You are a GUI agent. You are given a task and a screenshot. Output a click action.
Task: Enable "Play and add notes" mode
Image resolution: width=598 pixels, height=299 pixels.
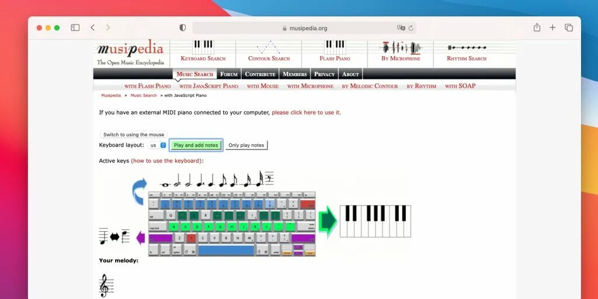point(196,145)
